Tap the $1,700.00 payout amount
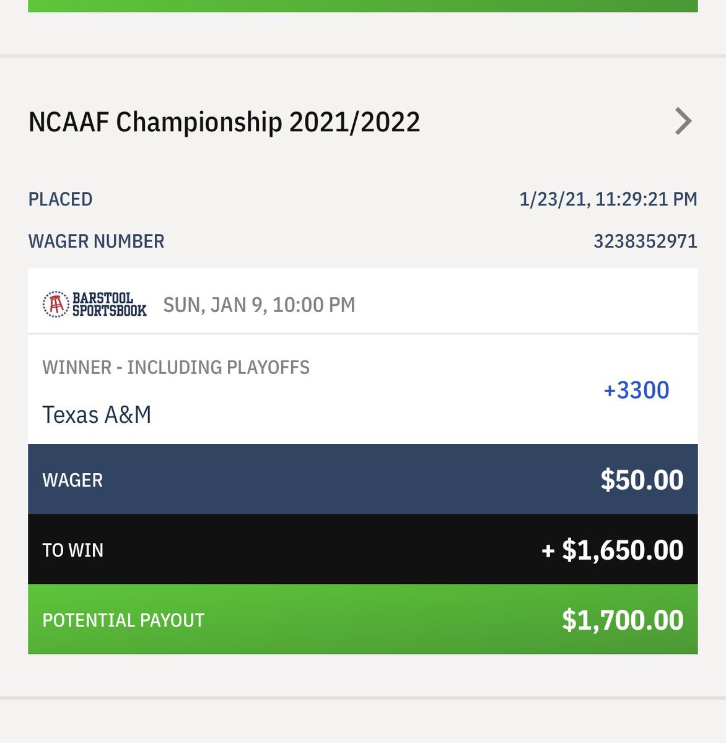The width and height of the screenshot is (726, 743). [623, 620]
